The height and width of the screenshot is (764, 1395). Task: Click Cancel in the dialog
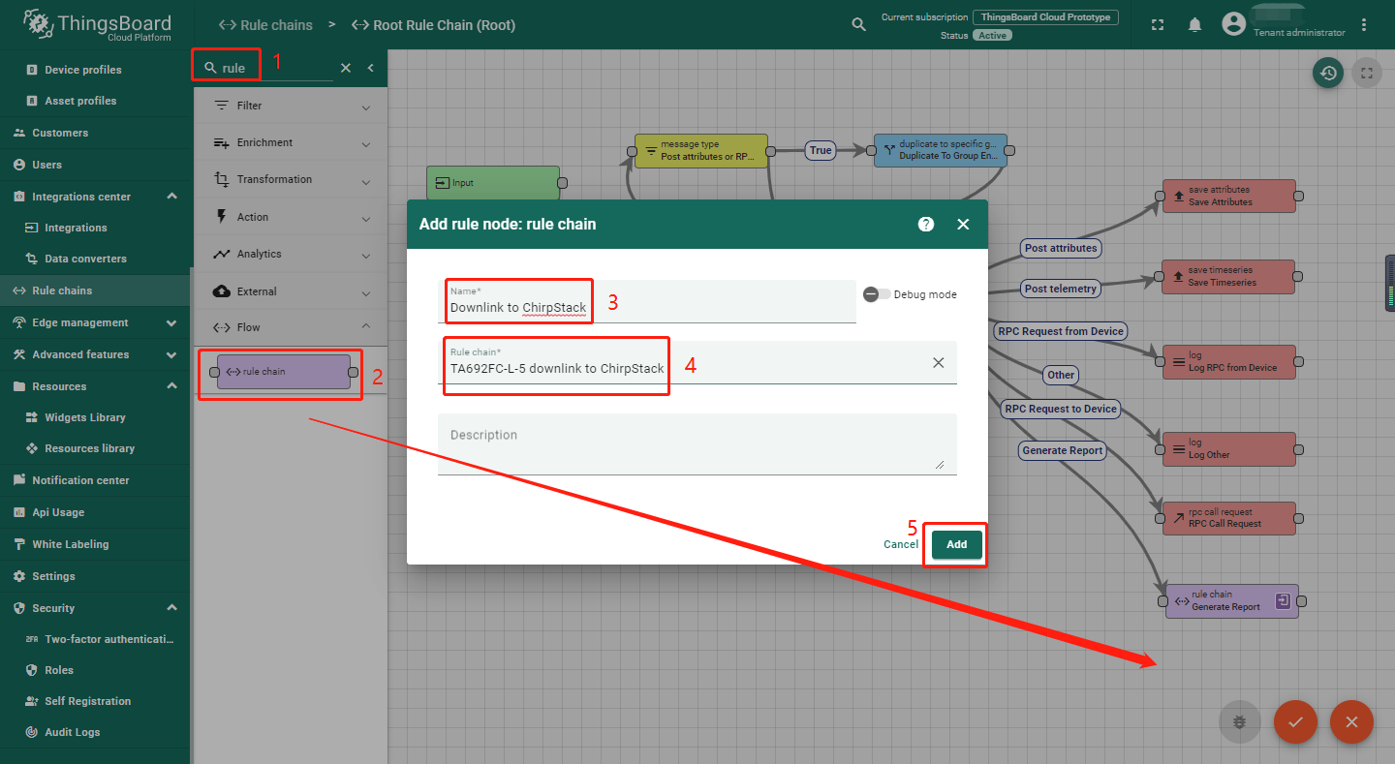point(901,544)
